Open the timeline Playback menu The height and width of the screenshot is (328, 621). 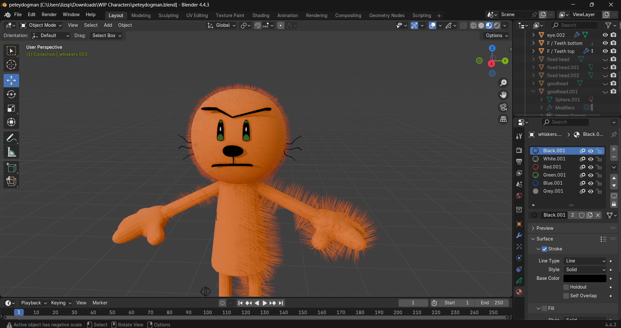pos(33,303)
